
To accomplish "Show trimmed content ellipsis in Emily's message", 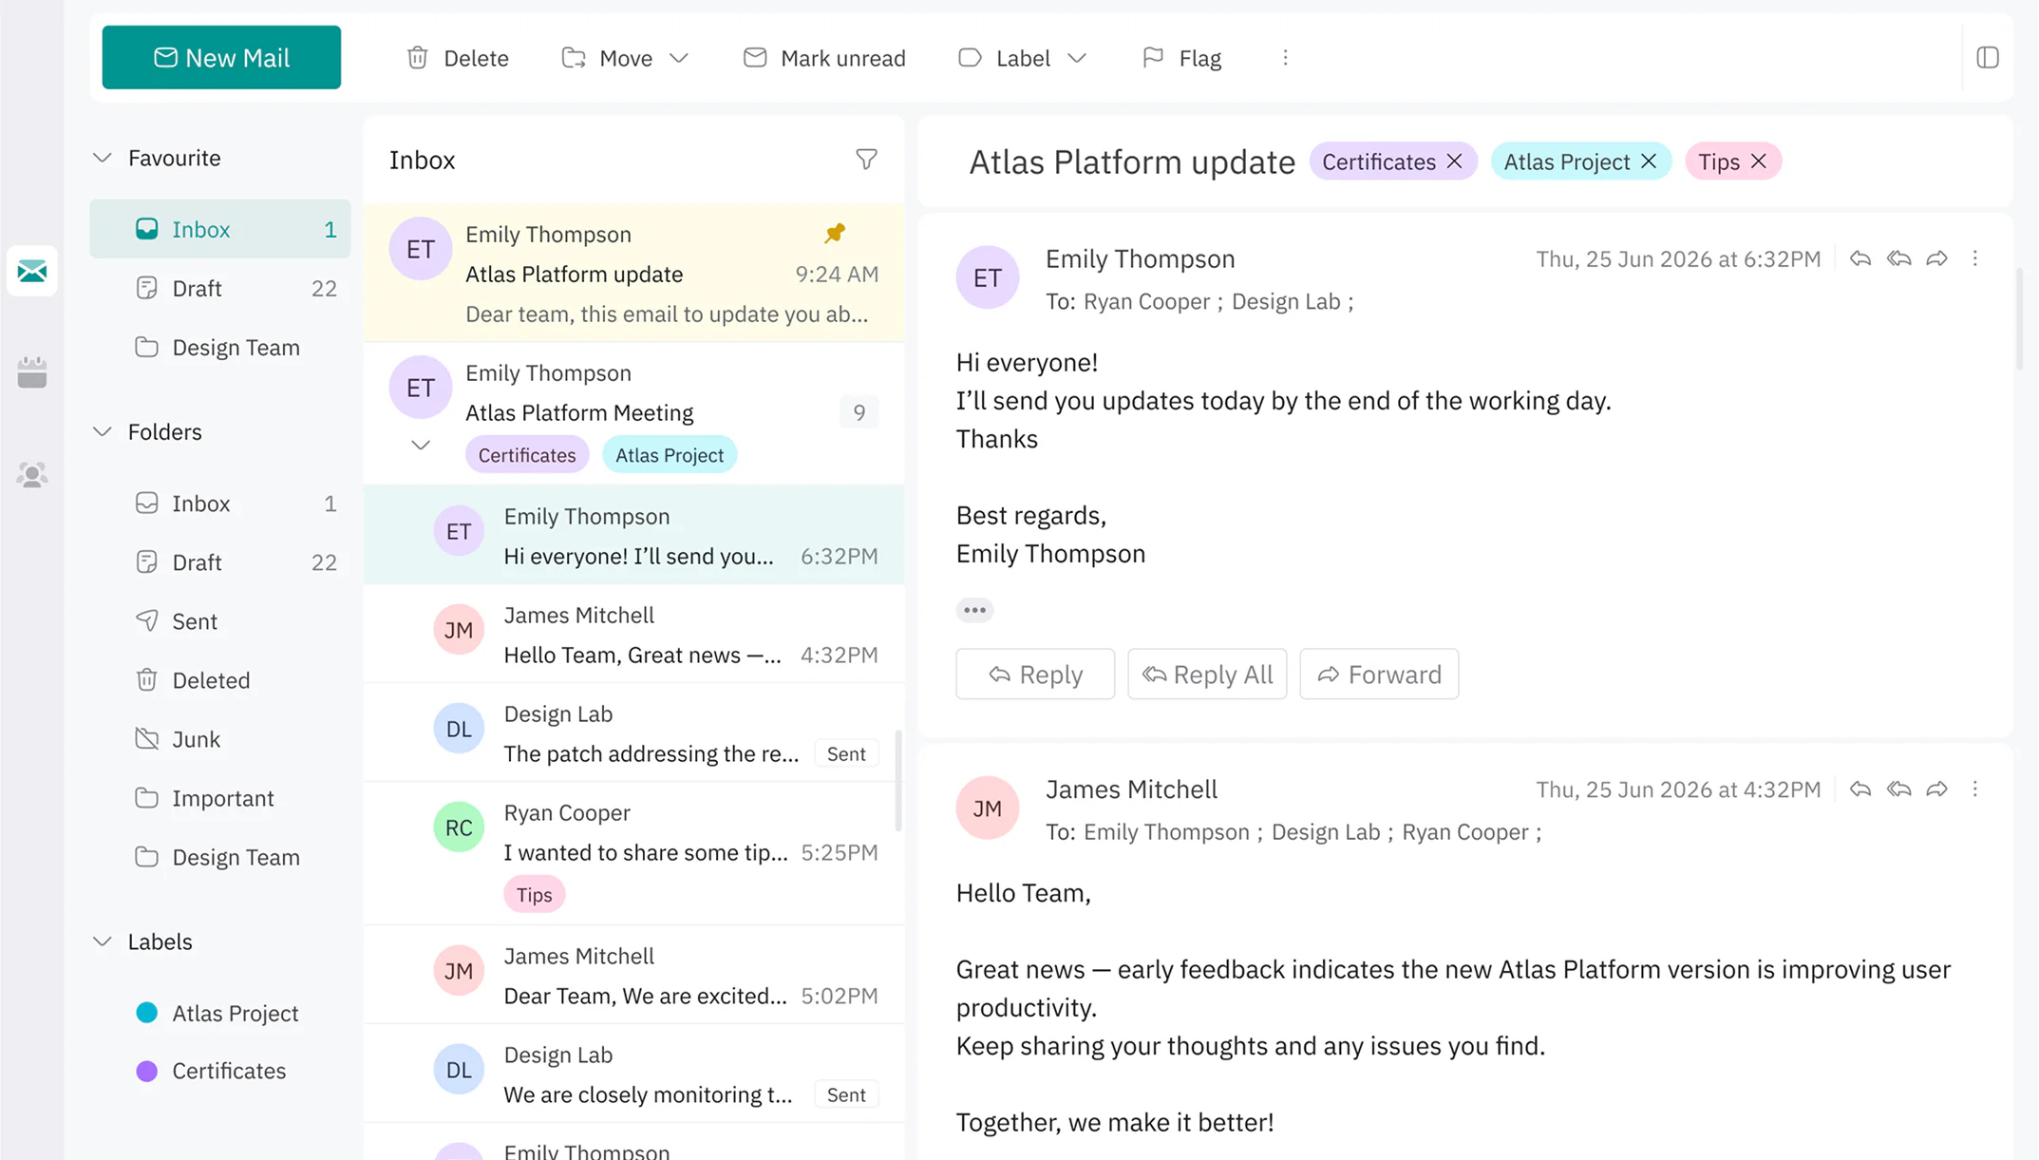I will point(974,610).
